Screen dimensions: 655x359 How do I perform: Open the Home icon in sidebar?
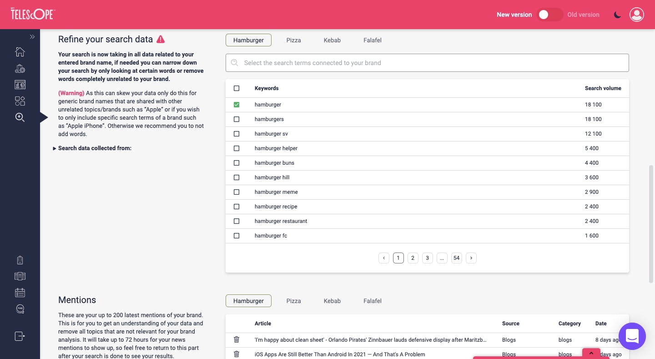coord(20,52)
